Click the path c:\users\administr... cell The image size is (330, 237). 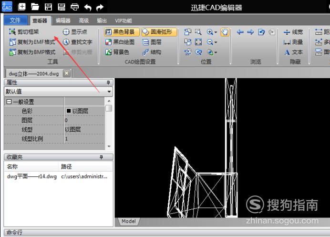(x=84, y=176)
